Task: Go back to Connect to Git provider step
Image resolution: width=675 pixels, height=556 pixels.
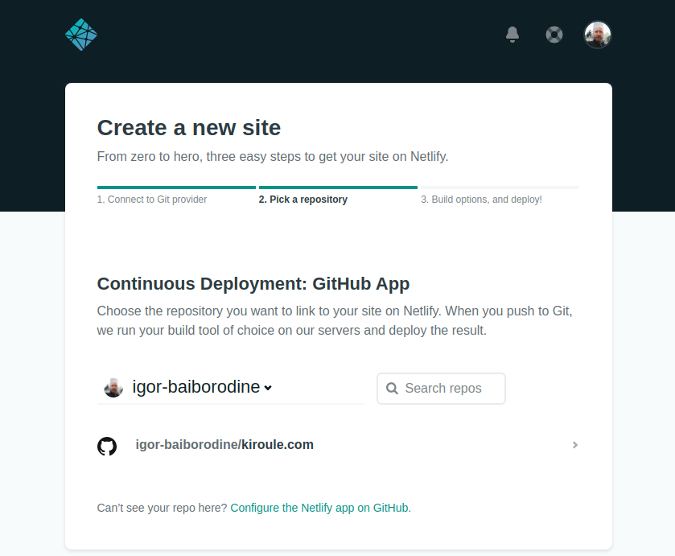Action: [x=152, y=200]
